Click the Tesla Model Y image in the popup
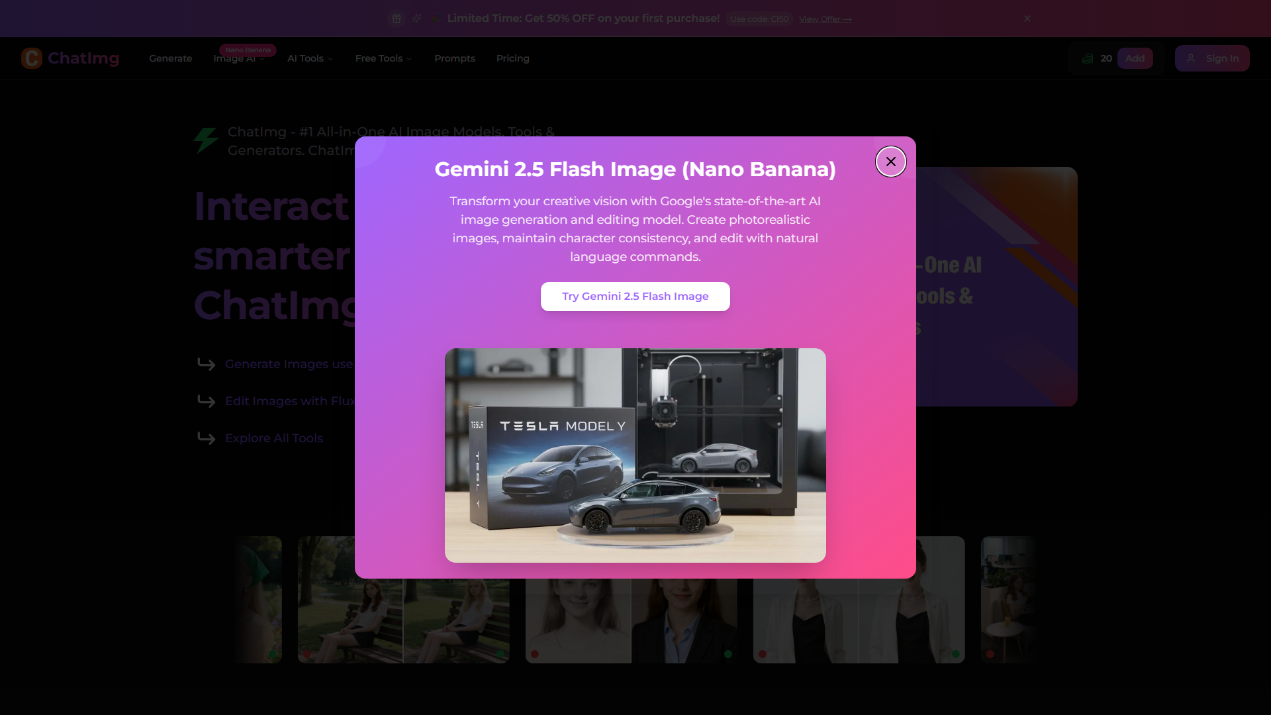The width and height of the screenshot is (1271, 715). click(635, 455)
